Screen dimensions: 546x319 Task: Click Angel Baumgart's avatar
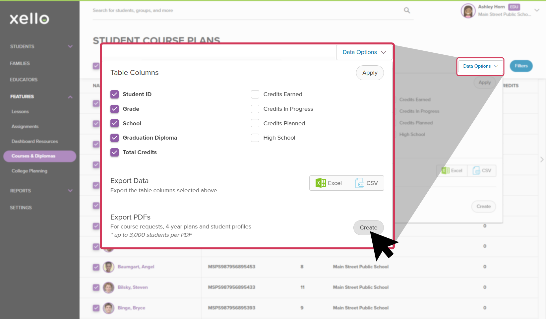point(108,267)
